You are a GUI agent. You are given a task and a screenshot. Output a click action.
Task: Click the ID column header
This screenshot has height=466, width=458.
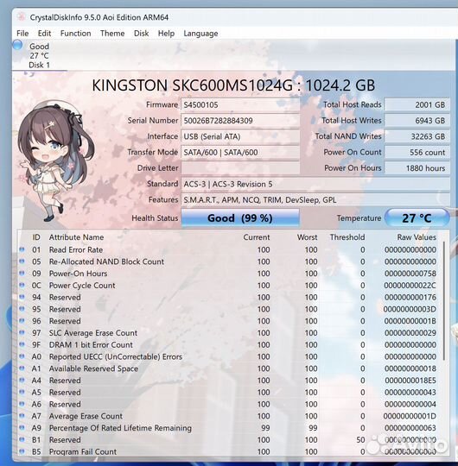point(36,237)
